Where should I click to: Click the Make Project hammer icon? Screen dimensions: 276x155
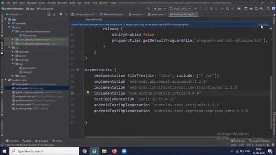(148, 9)
